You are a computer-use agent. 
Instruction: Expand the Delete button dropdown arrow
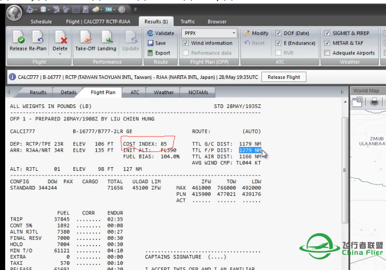click(60, 54)
